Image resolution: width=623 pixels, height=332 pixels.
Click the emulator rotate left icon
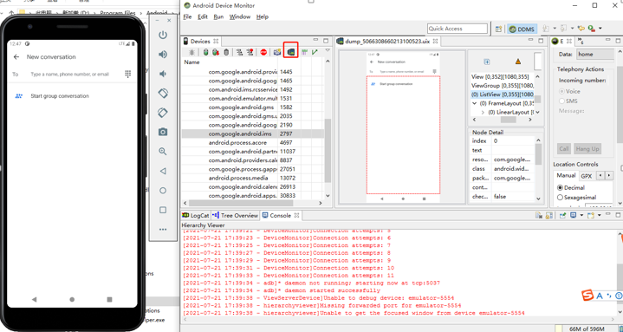(x=163, y=94)
